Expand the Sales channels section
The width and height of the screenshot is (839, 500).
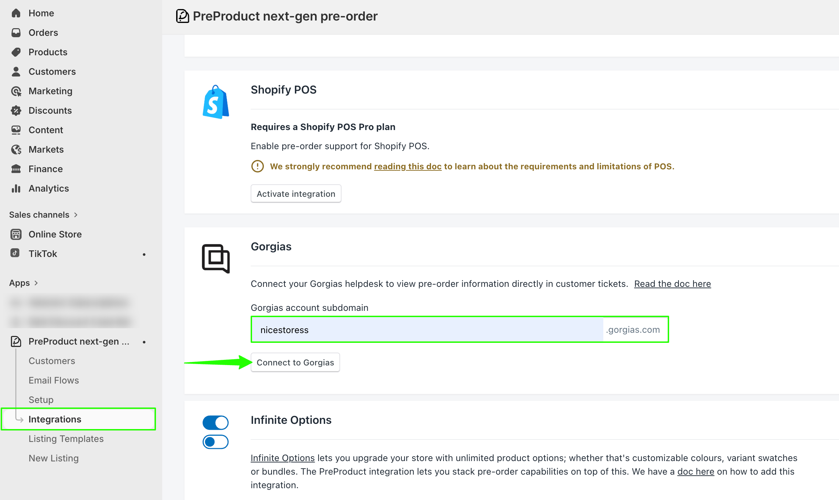click(76, 215)
